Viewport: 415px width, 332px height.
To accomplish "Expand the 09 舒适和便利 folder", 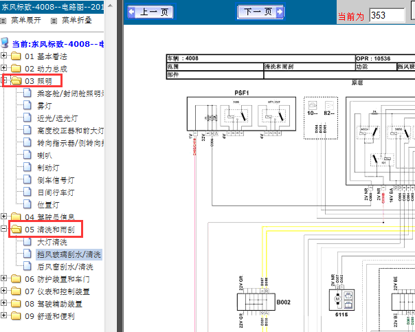I will click(3, 315).
